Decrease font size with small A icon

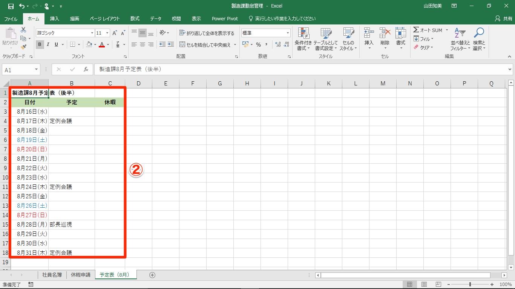(123, 33)
